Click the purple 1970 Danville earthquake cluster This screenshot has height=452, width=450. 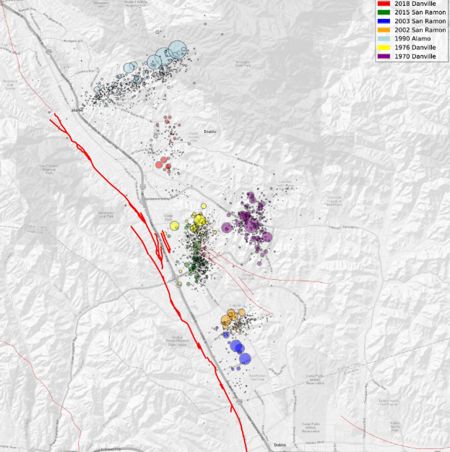[251, 223]
